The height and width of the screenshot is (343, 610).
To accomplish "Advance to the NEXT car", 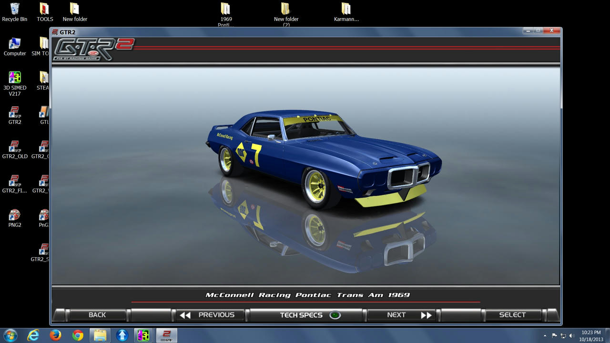I will point(402,315).
